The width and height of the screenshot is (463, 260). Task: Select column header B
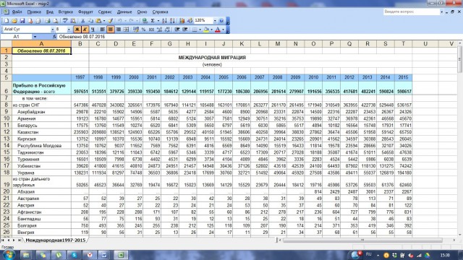click(x=80, y=43)
